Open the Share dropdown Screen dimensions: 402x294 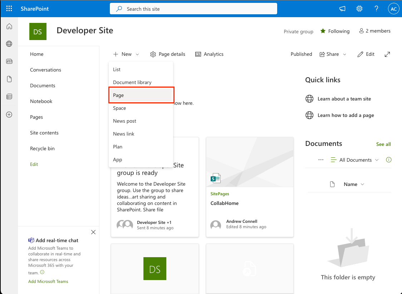pos(333,54)
